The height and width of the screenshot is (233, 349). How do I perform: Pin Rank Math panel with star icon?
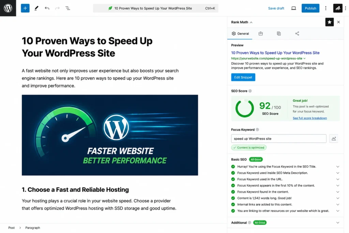330,22
